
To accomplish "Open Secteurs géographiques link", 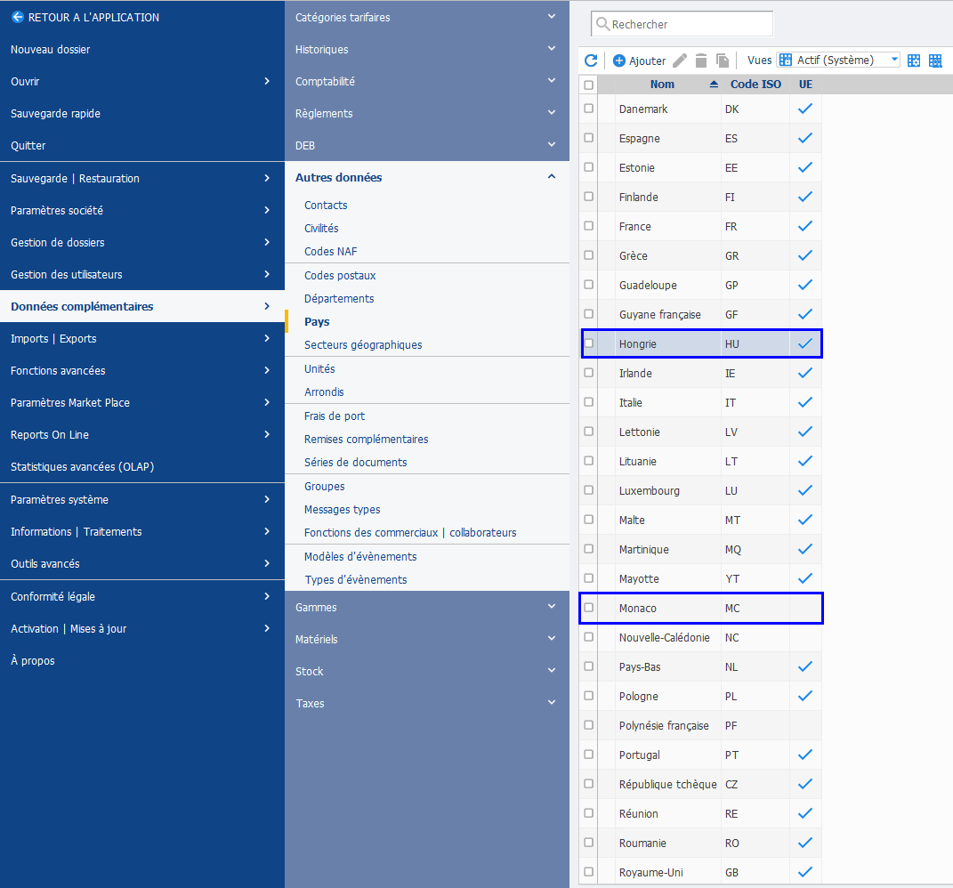I will (363, 344).
